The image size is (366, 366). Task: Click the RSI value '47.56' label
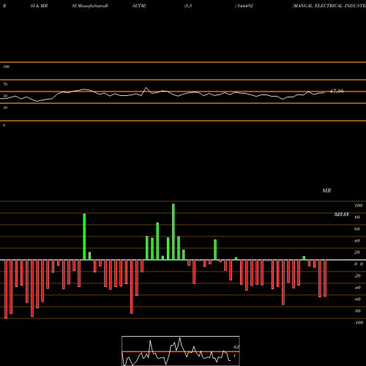(337, 91)
